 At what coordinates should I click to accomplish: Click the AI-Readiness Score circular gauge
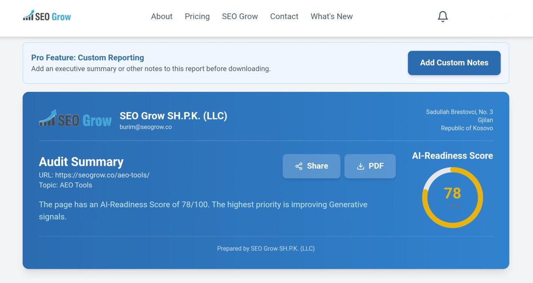(x=452, y=197)
